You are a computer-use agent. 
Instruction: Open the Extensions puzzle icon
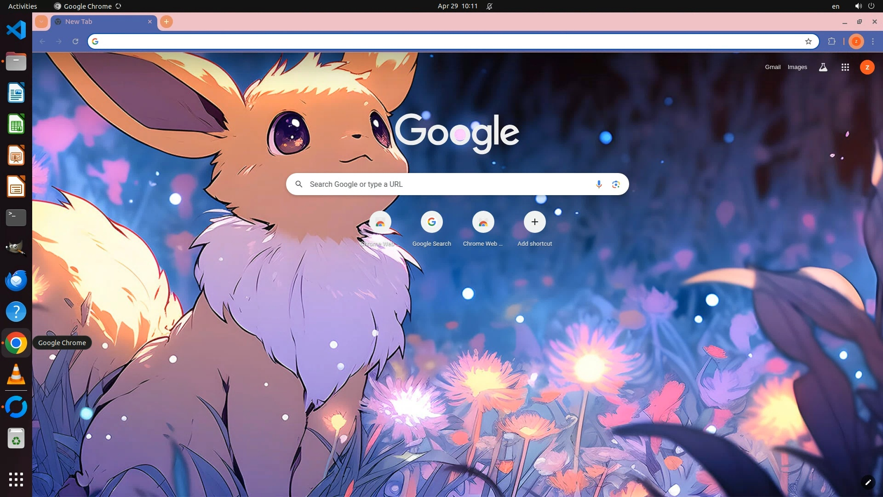(x=831, y=41)
